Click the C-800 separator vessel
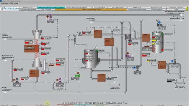The image size is (189, 106). coord(158,42)
